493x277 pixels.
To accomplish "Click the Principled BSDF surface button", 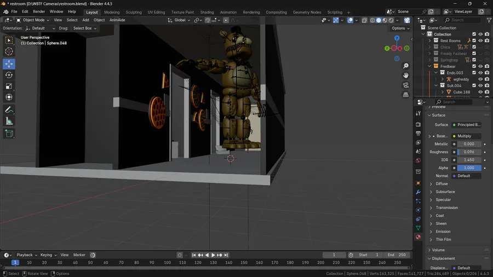I will 466,125.
